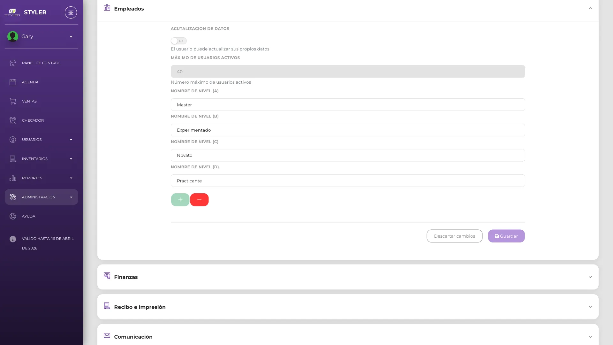The height and width of the screenshot is (345, 613).
Task: Toggle the Actualizacion de Datos switch
Action: 179,41
